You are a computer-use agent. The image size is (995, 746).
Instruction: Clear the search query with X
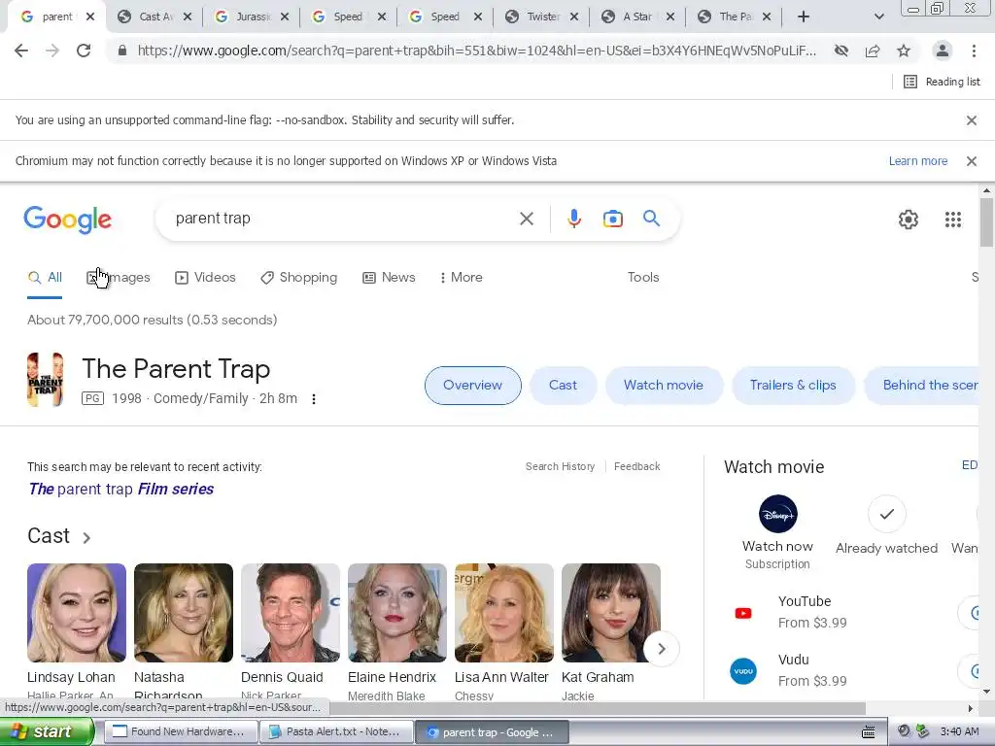(x=526, y=219)
